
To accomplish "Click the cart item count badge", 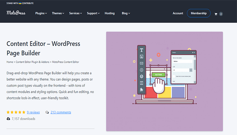I will click(221, 14).
